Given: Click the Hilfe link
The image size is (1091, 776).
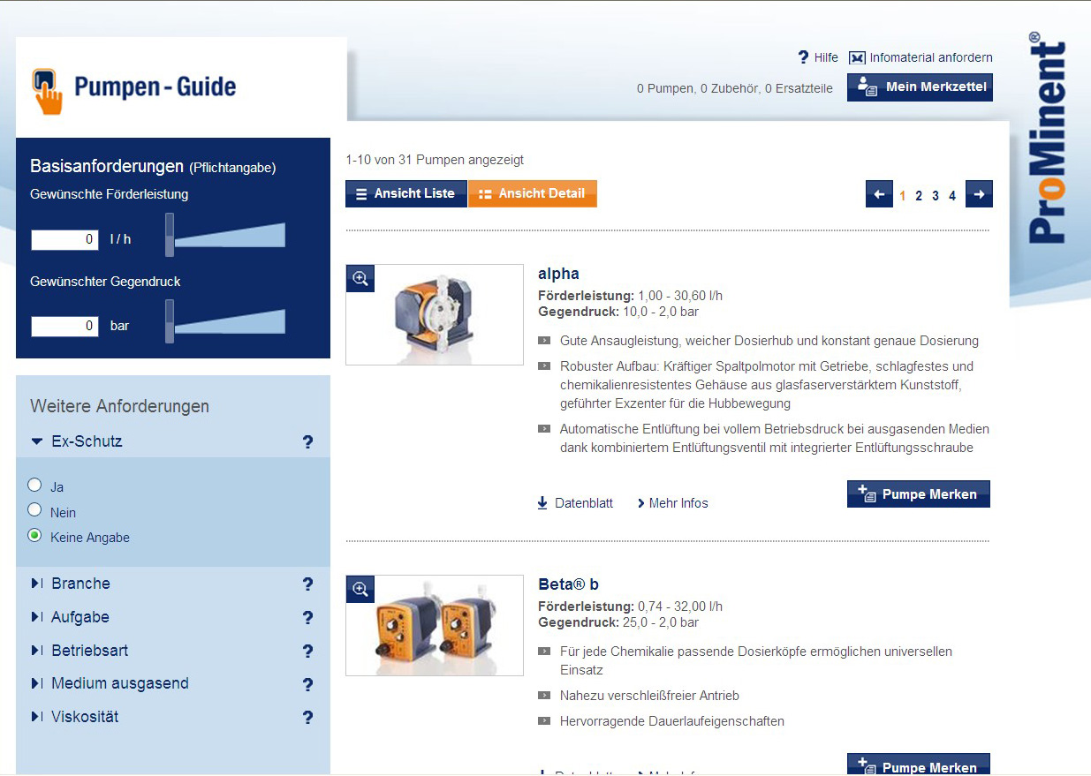Looking at the screenshot, I should (x=826, y=57).
